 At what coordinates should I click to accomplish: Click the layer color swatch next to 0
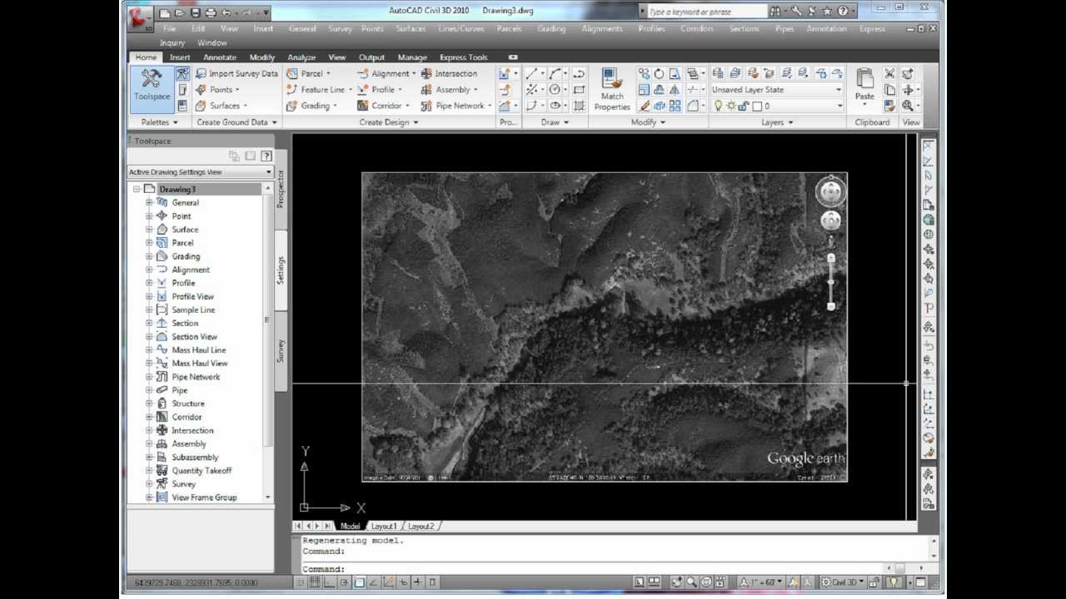757,106
